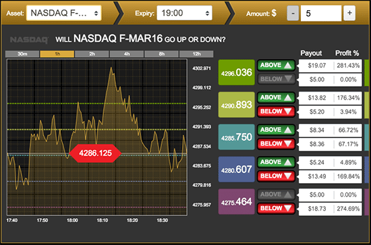Choose the 12h chart timeframe tab
Viewport: 371px width, 245px height.
[x=196, y=54]
